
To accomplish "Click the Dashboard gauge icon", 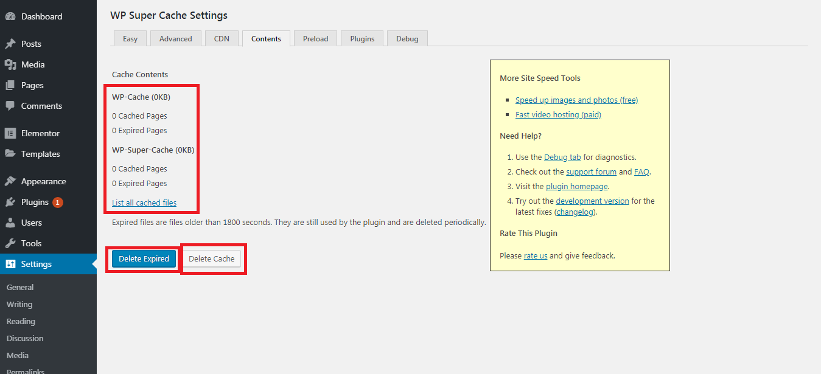I will pyautogui.click(x=10, y=16).
